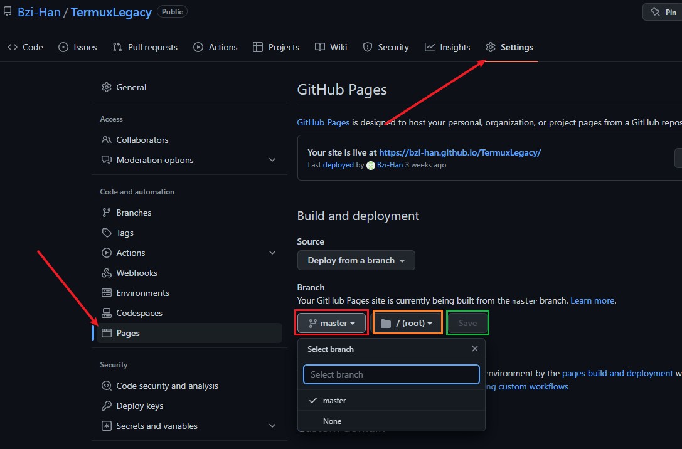Click the Code security shield-search icon

107,386
